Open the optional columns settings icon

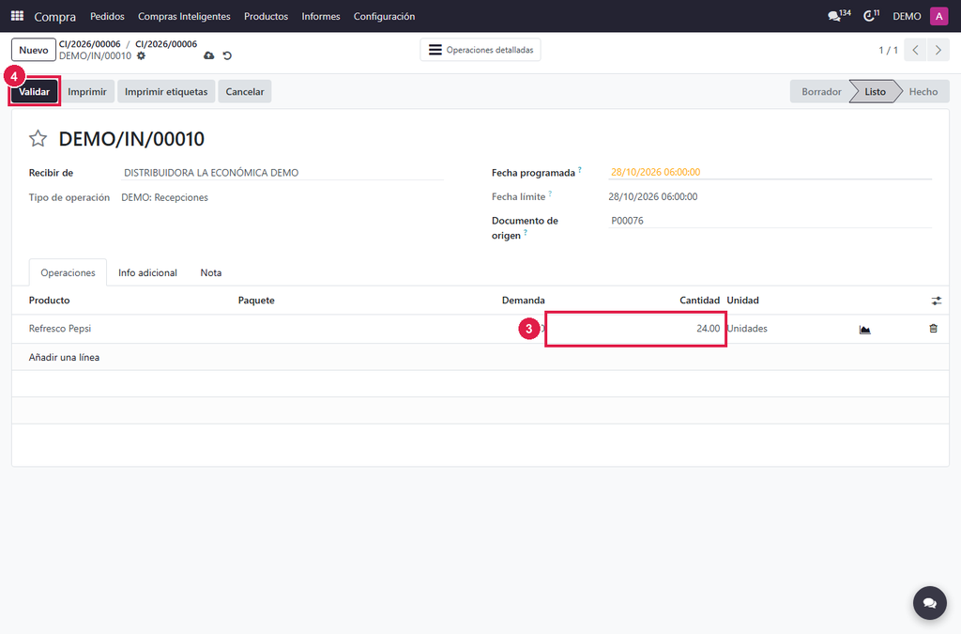pos(936,301)
